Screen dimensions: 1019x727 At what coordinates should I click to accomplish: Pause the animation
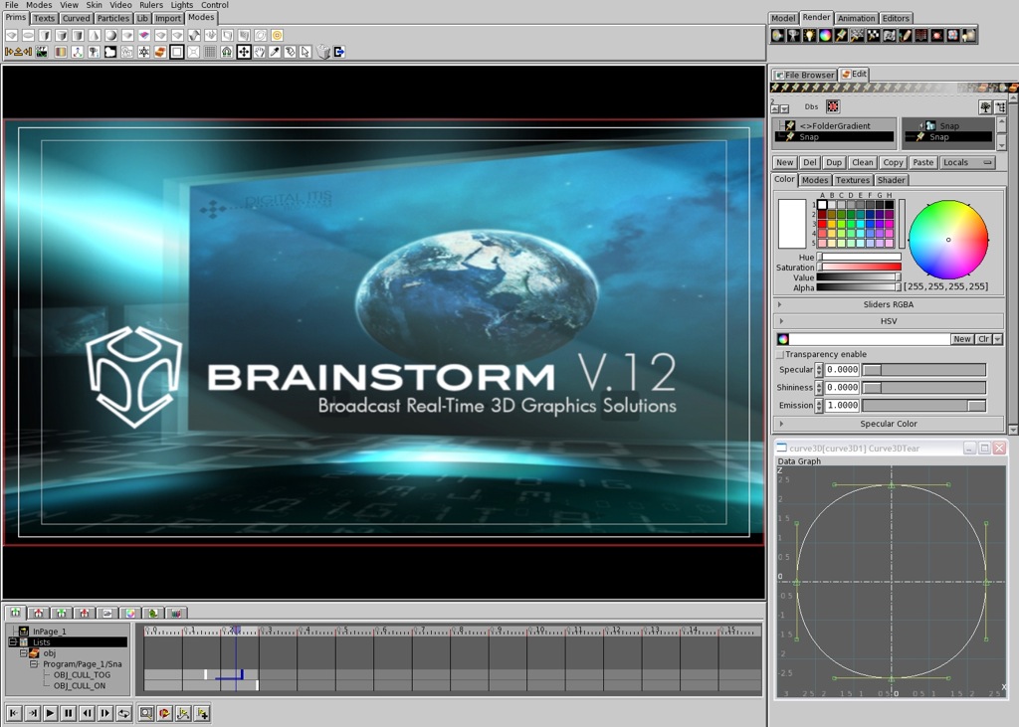click(69, 713)
